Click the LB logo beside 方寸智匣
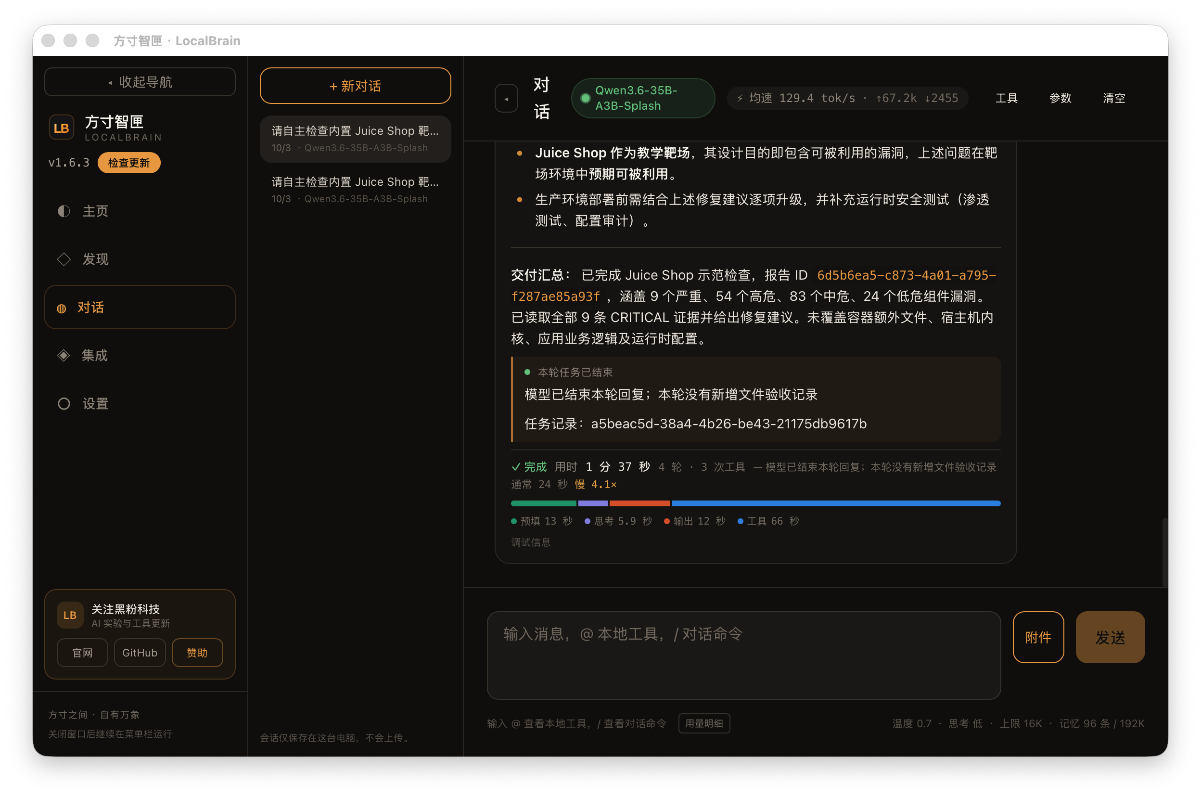Image resolution: width=1201 pixels, height=797 pixels. [61, 128]
